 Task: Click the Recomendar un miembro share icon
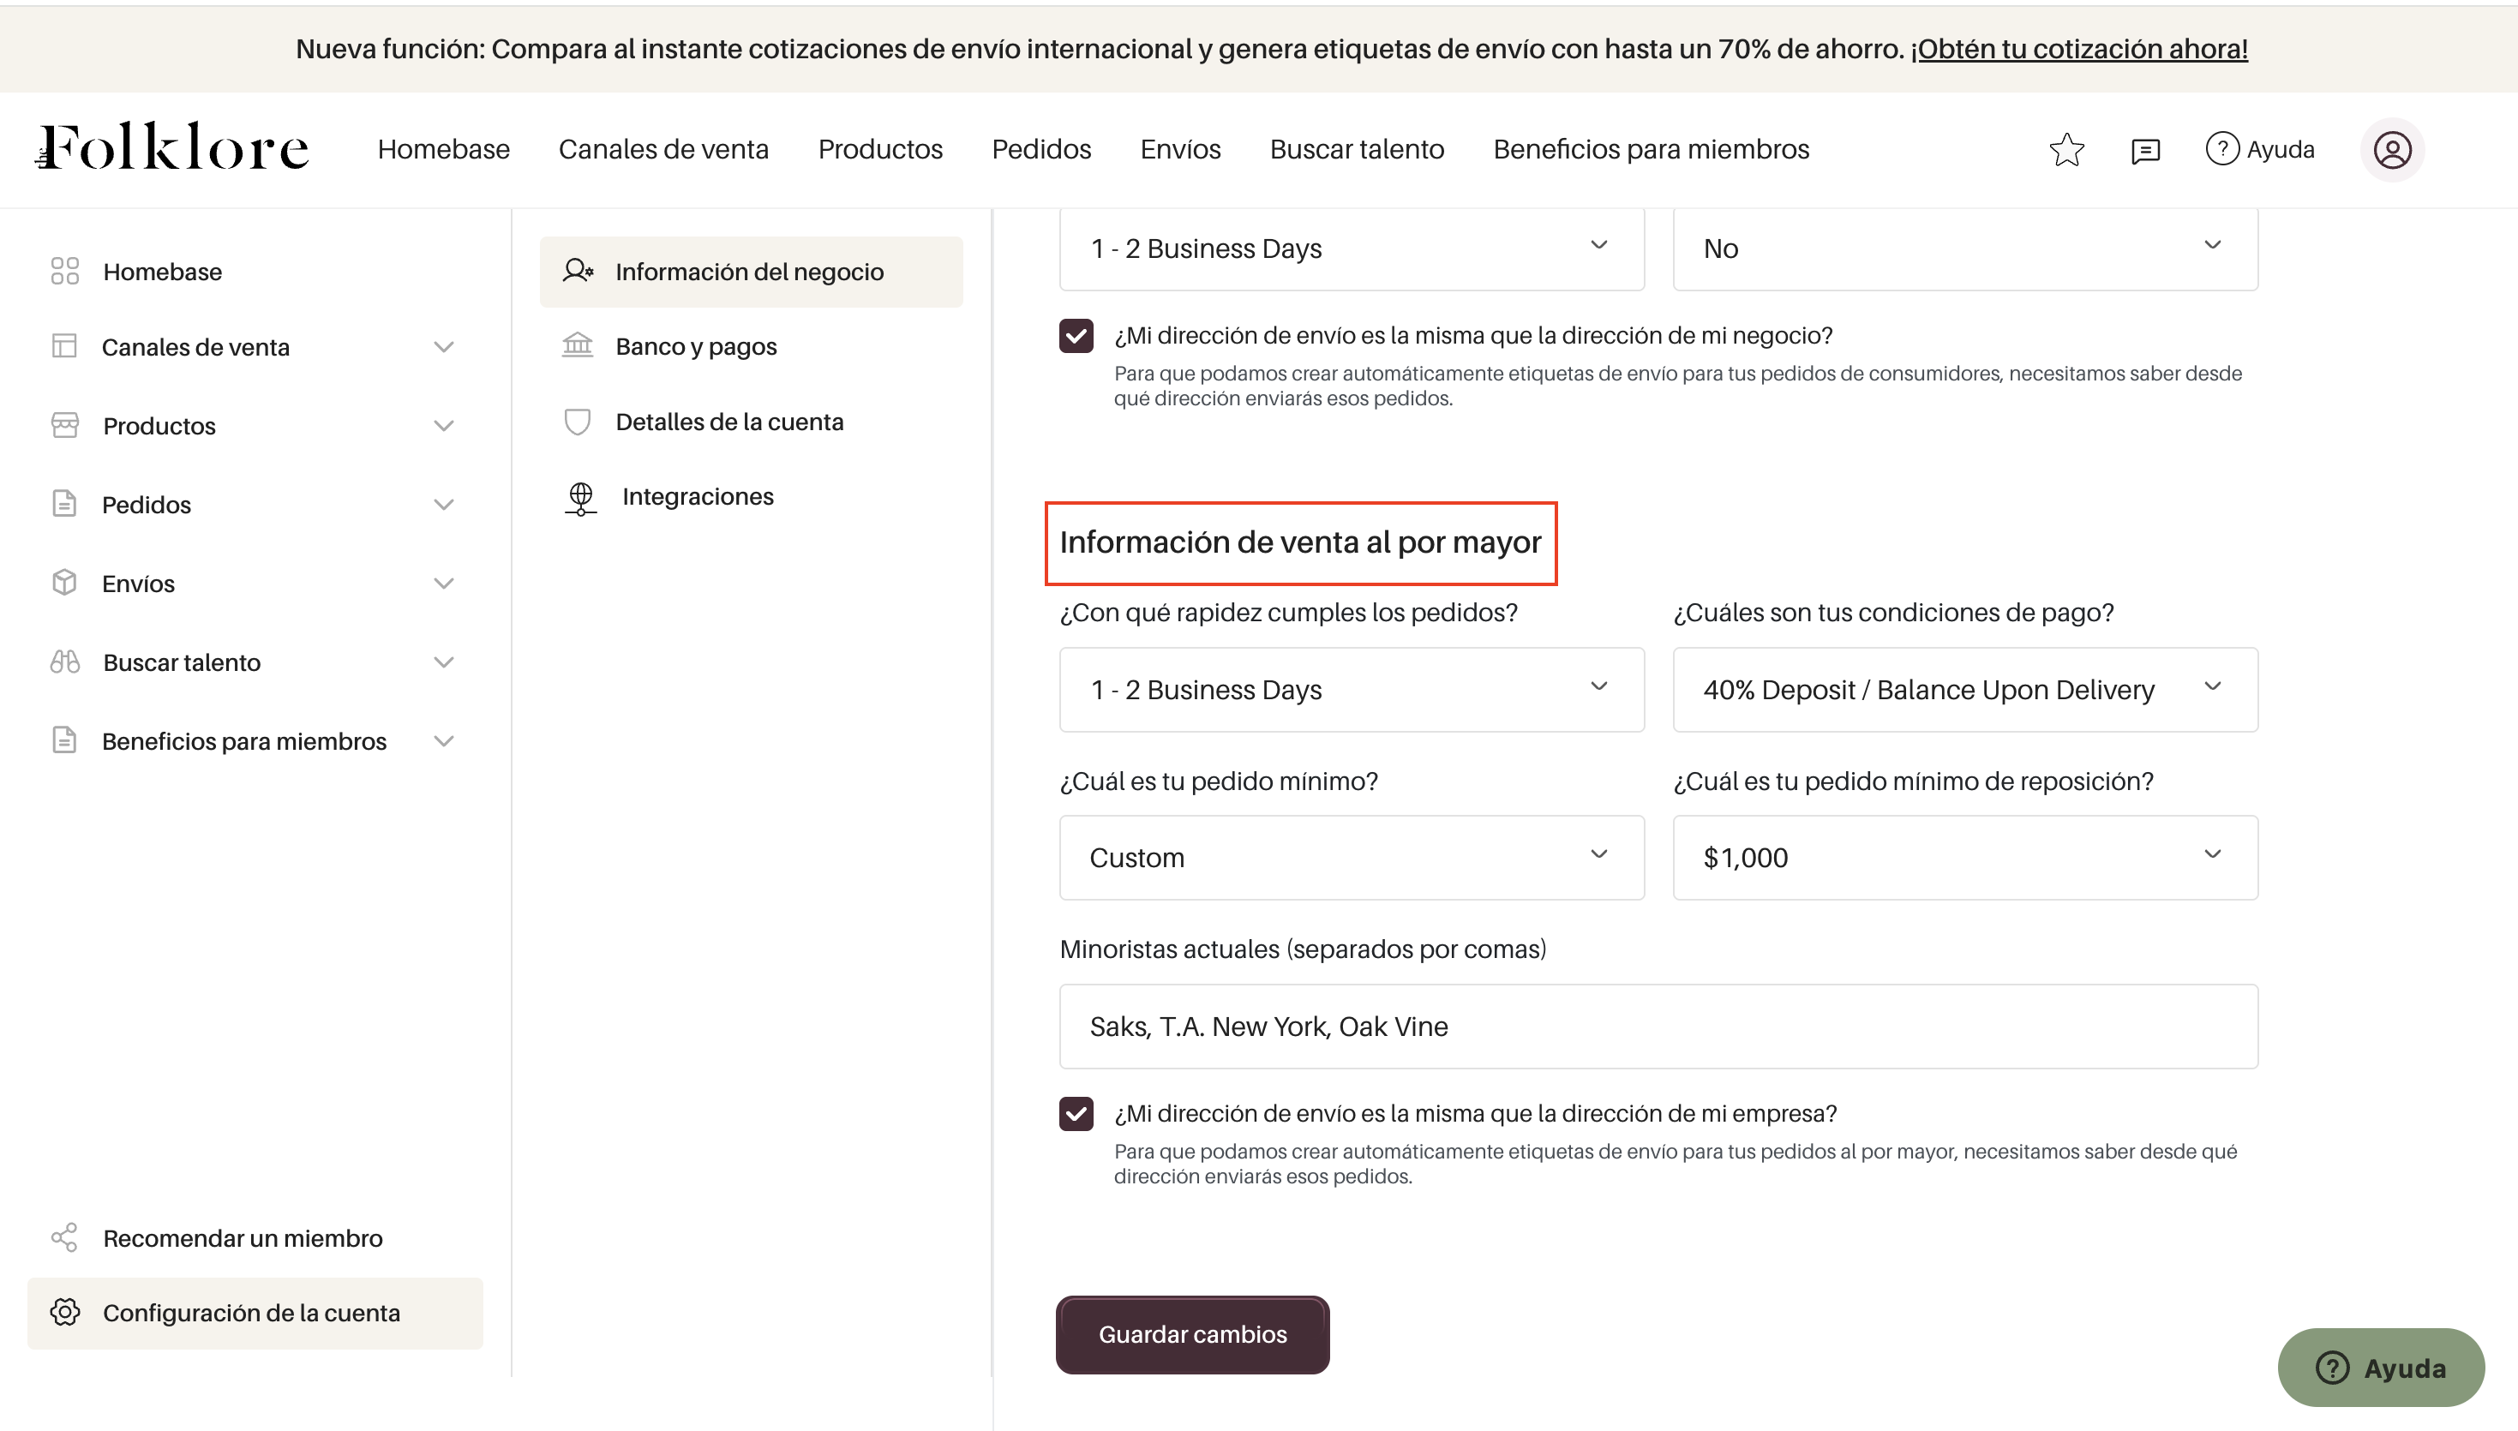pos(65,1237)
